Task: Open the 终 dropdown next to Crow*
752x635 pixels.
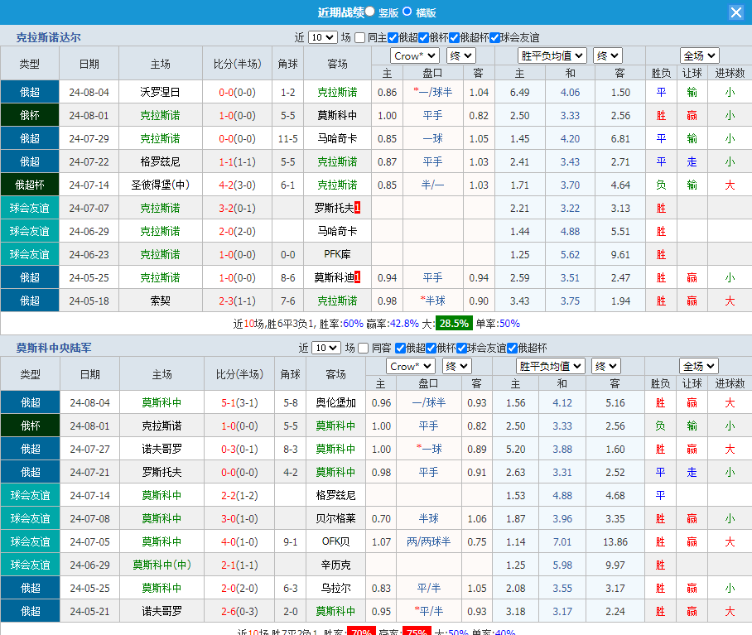Action: [460, 55]
